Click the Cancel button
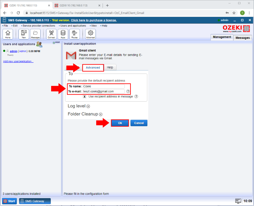The image size is (254, 206). click(x=139, y=123)
